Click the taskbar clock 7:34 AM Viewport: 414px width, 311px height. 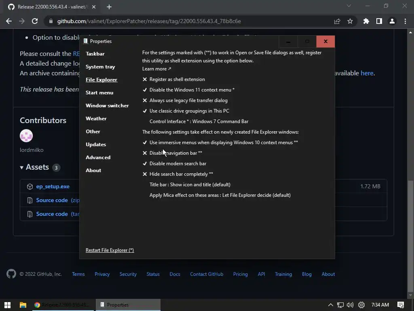pos(380,305)
